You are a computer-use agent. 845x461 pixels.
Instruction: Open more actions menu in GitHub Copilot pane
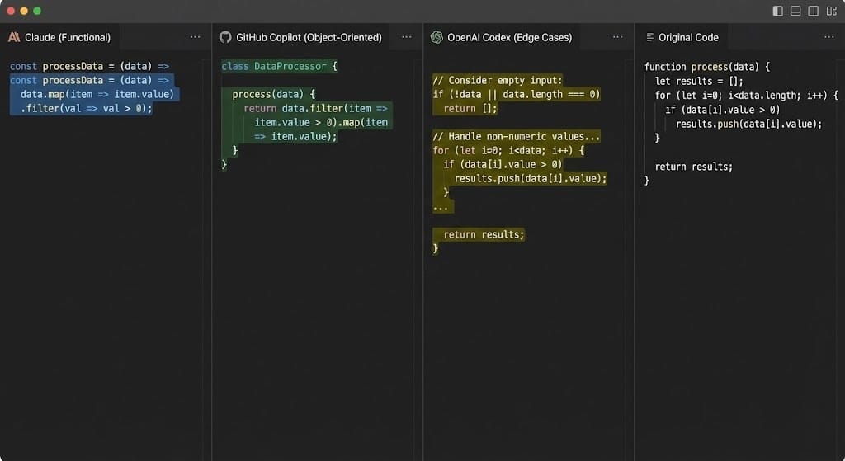406,37
